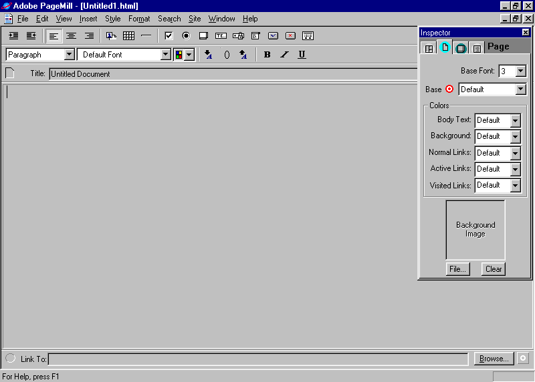The height and width of the screenshot is (382, 535).
Task: Close the Inspector panel
Action: 526,32
